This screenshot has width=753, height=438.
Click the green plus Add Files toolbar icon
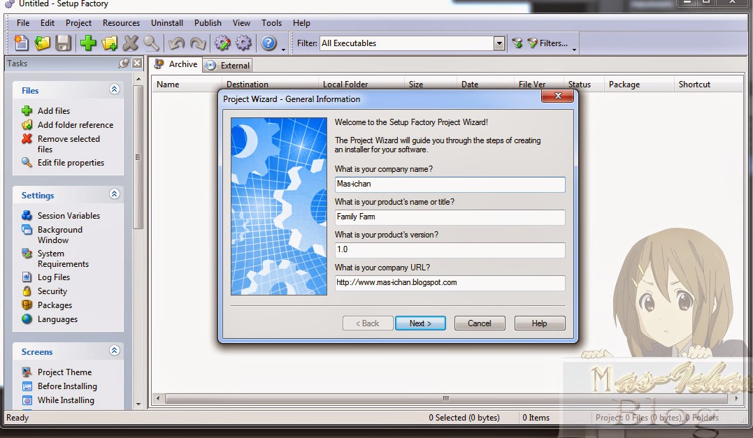(x=88, y=43)
